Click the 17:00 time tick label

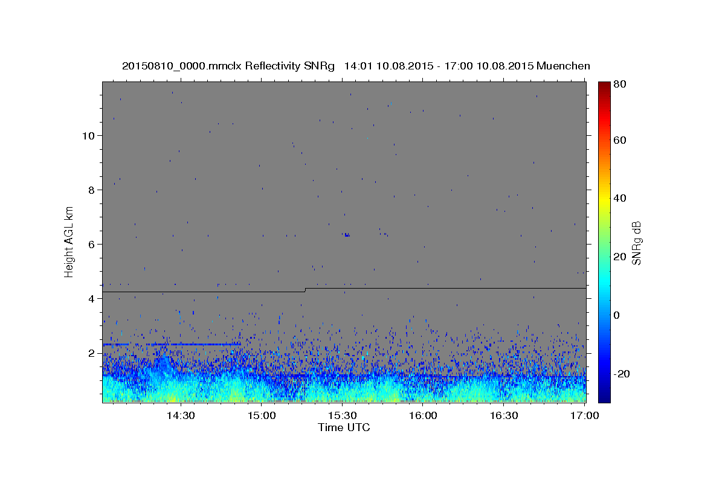(x=584, y=415)
